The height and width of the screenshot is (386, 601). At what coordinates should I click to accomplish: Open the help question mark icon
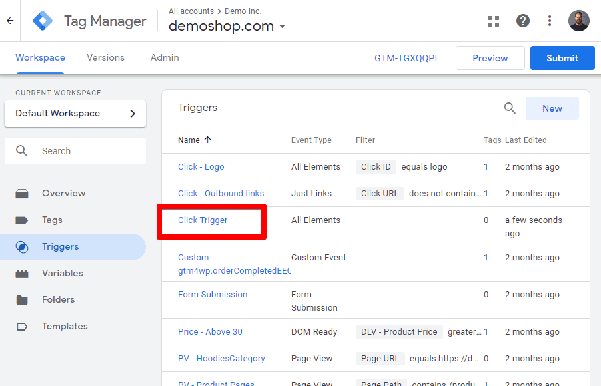click(x=523, y=21)
